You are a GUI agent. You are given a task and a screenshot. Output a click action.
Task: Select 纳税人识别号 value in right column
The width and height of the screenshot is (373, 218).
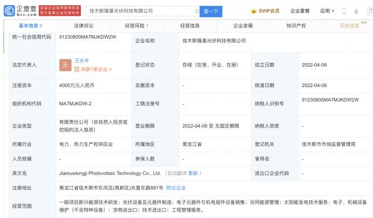(x=330, y=100)
